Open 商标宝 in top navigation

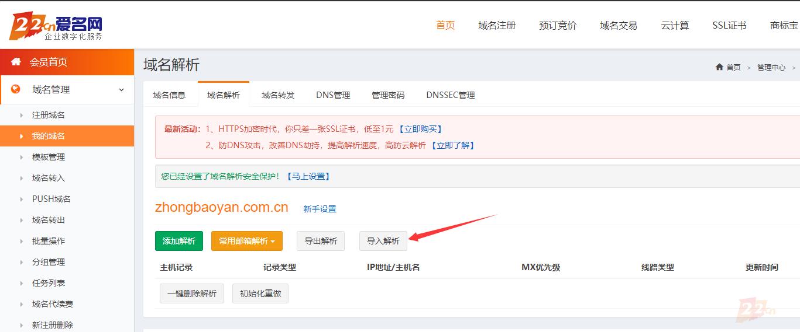(784, 26)
